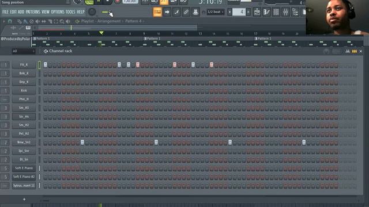Click the piano keys icon above the track header

click(28, 28)
